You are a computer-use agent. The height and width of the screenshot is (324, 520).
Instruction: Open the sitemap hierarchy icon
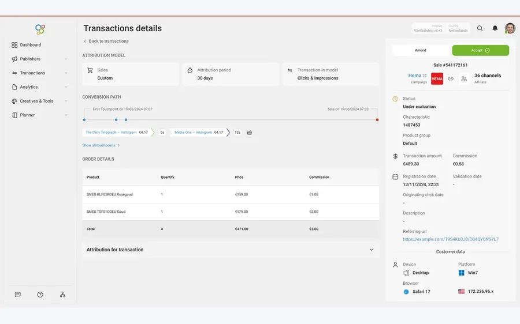click(62, 295)
